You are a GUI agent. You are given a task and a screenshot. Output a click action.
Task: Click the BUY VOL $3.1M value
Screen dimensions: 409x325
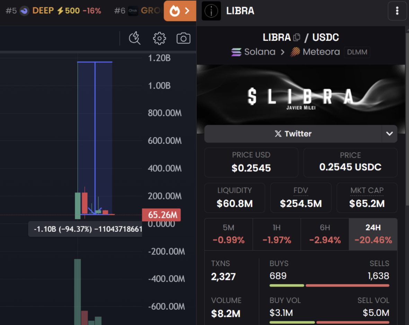281,313
